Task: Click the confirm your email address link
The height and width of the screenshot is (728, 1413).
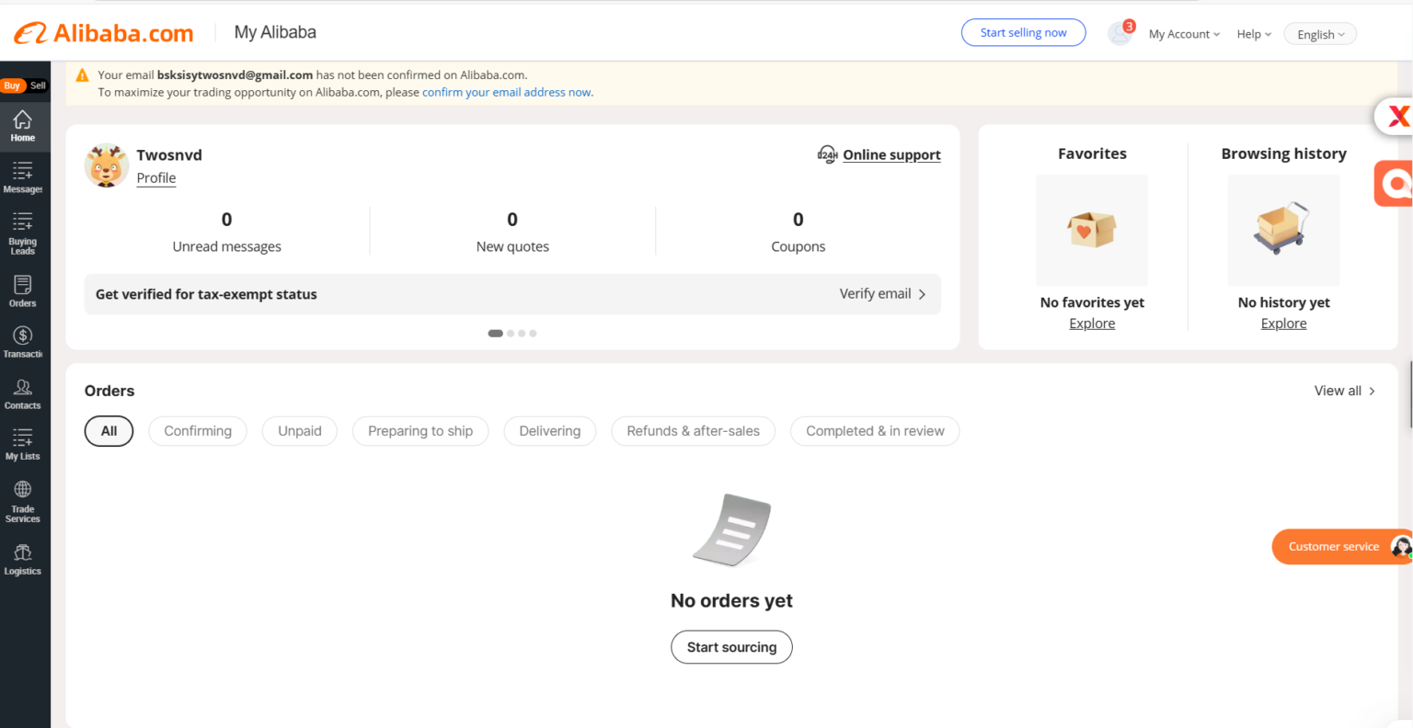Action: (x=507, y=92)
